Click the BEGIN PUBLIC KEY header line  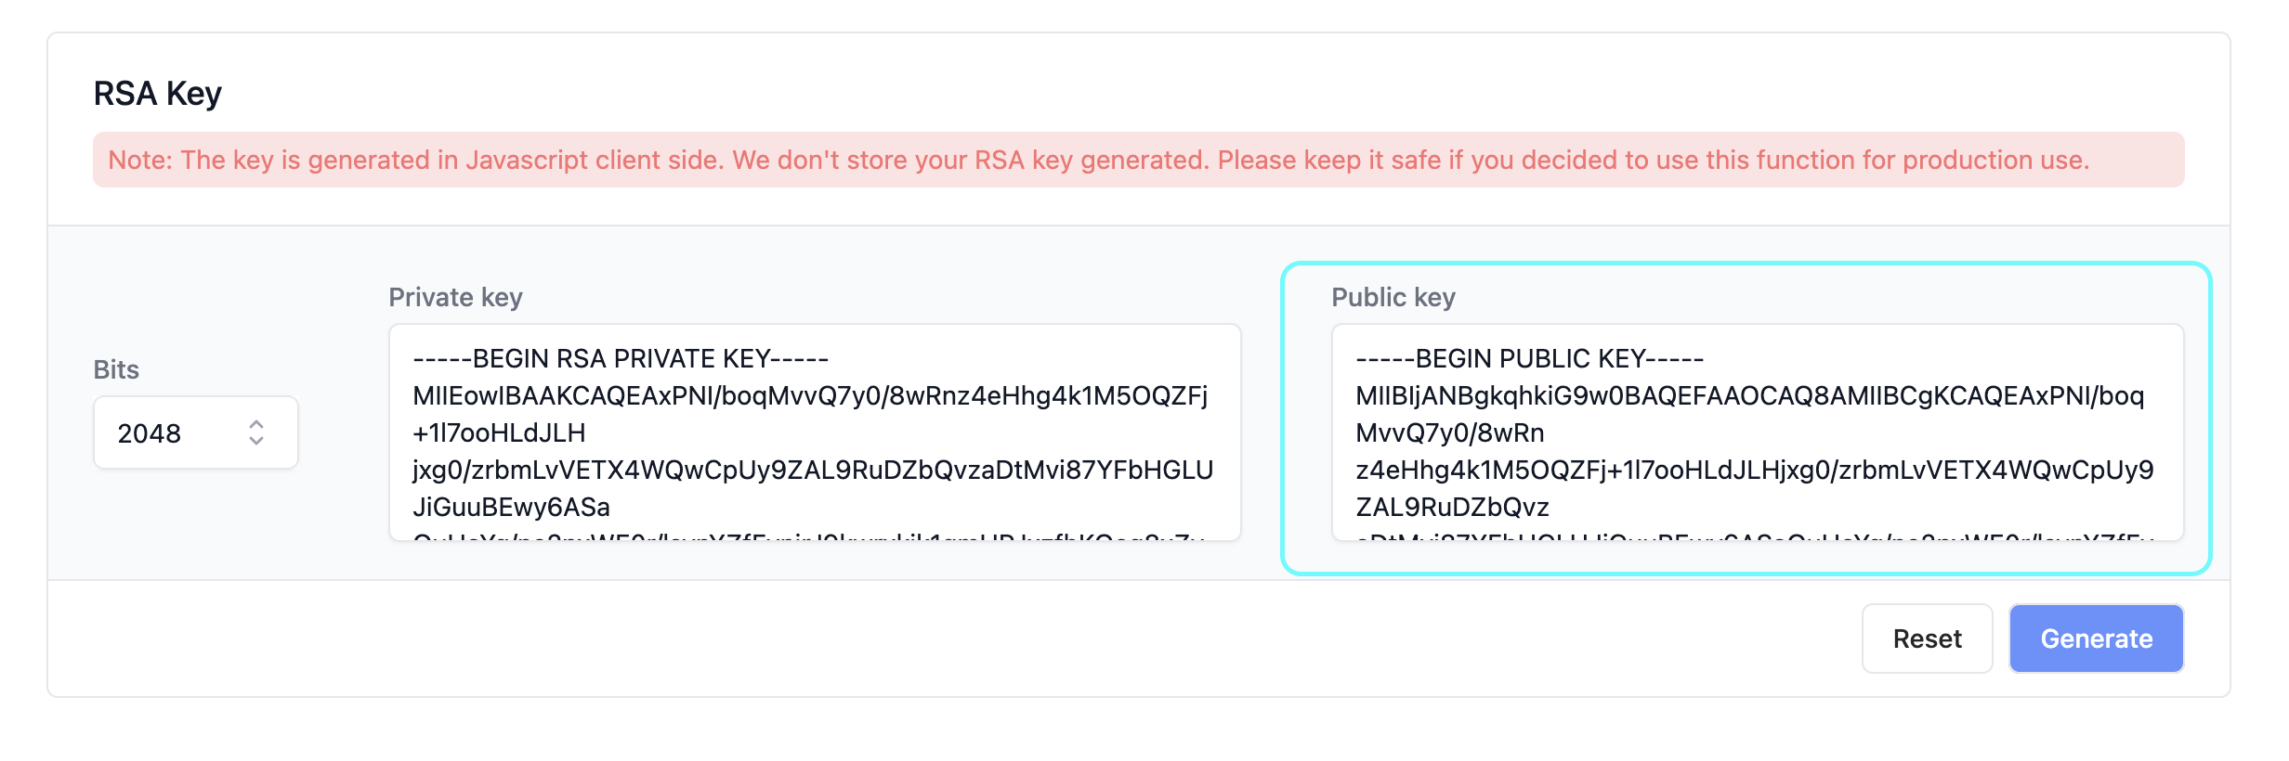click(1530, 358)
